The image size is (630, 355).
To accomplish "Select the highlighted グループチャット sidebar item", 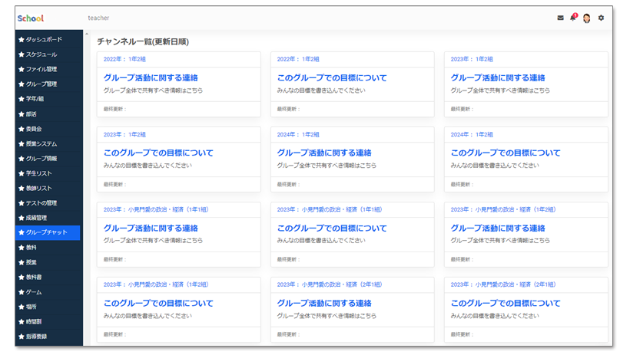I will (x=48, y=232).
